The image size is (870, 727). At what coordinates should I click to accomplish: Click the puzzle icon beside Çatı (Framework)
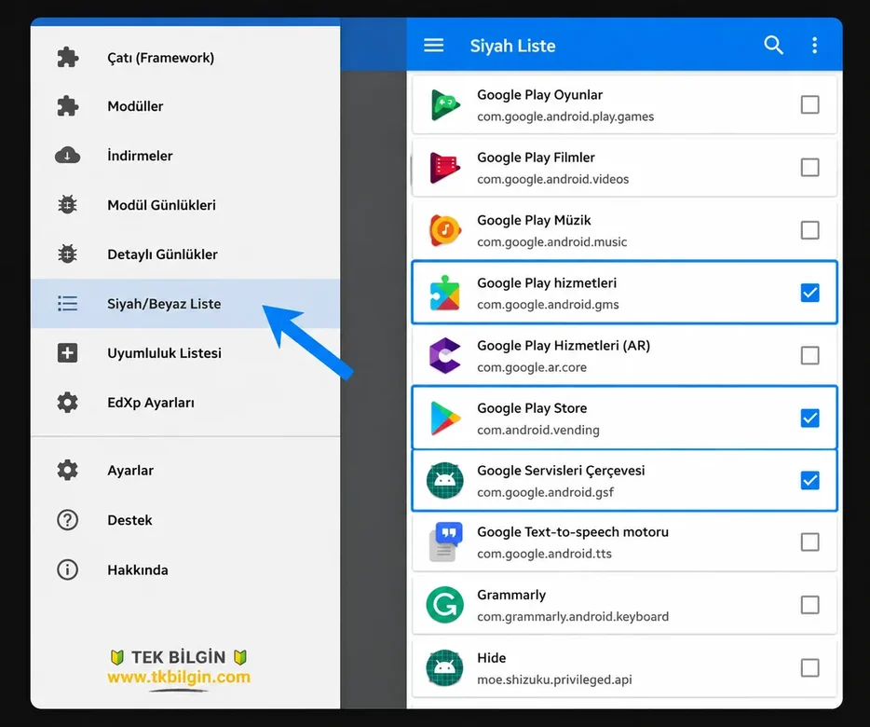pyautogui.click(x=68, y=57)
